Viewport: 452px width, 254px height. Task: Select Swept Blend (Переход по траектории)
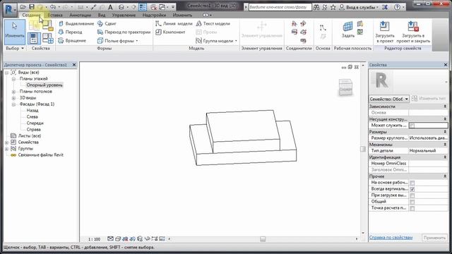(x=124, y=32)
